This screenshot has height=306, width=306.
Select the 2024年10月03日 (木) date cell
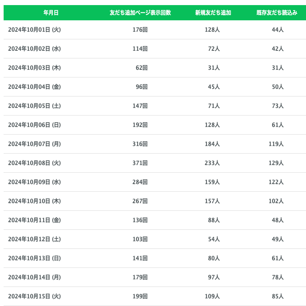(x=34, y=68)
